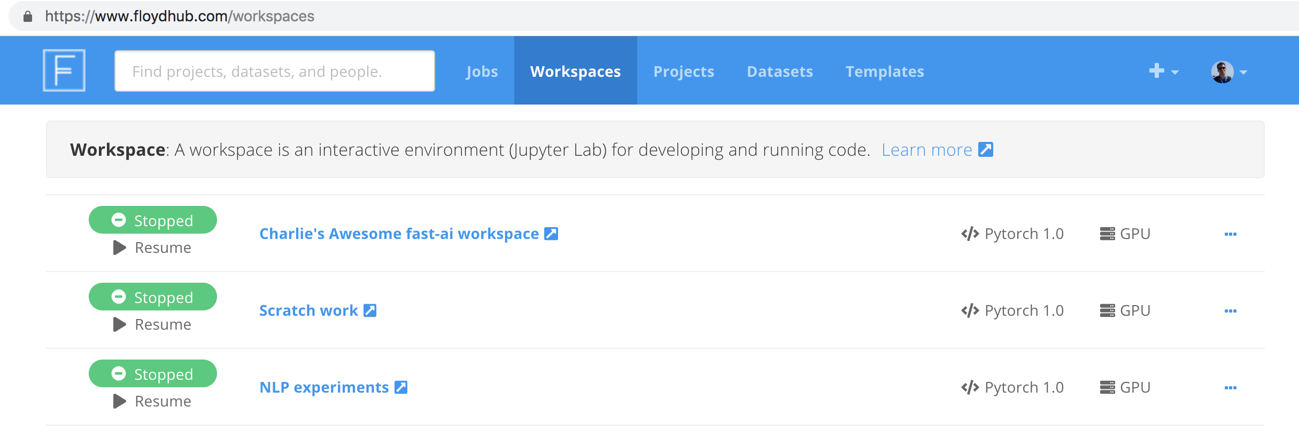
Task: Open the Templates tab
Action: click(x=884, y=71)
